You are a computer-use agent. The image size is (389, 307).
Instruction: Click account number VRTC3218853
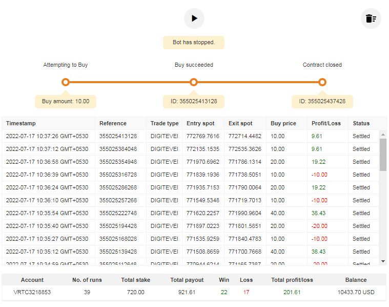(32, 292)
